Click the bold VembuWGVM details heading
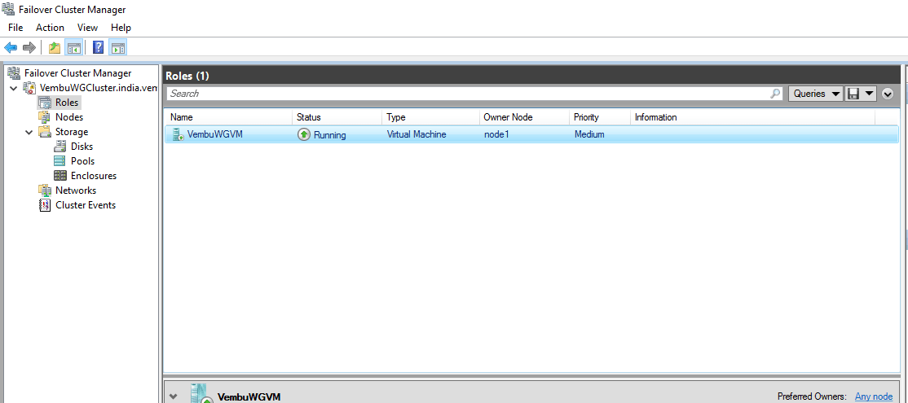 tap(249, 397)
